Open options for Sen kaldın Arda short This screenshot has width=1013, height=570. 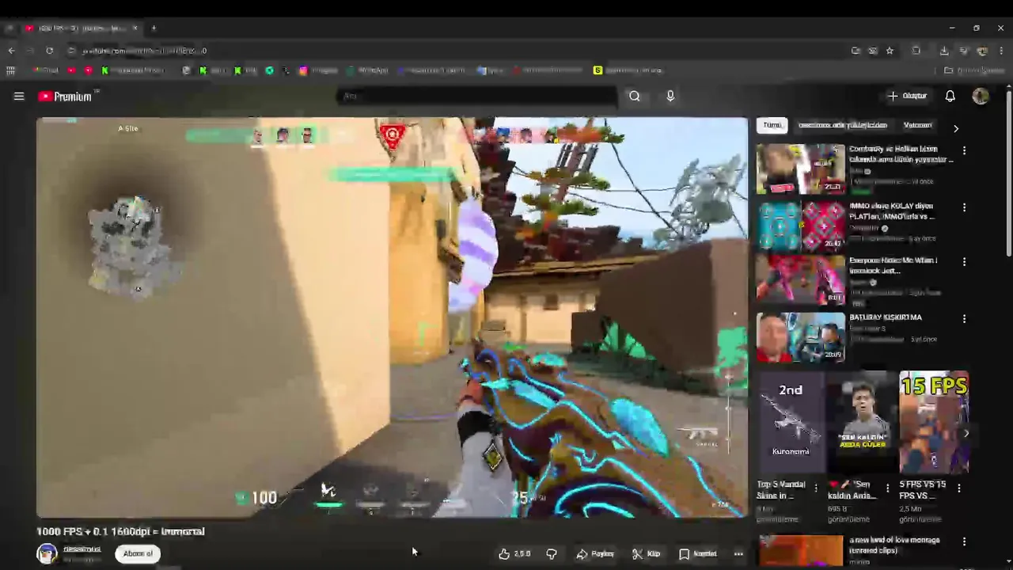click(887, 488)
